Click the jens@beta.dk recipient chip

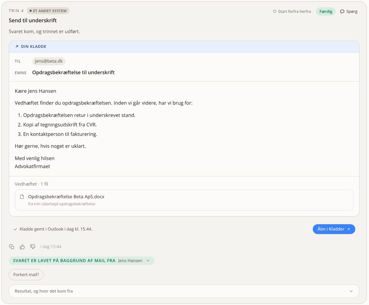[49, 61]
